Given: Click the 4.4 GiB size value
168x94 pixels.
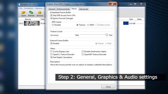Looking at the screenshot, I should coord(132,23).
